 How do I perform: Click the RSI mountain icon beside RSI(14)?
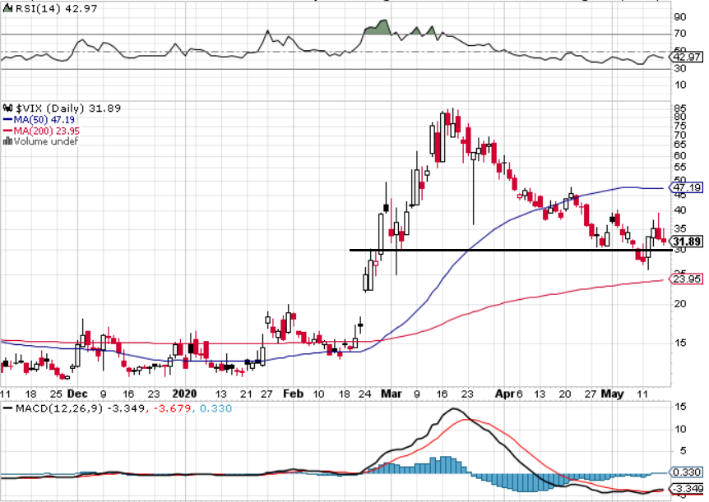pos(8,8)
